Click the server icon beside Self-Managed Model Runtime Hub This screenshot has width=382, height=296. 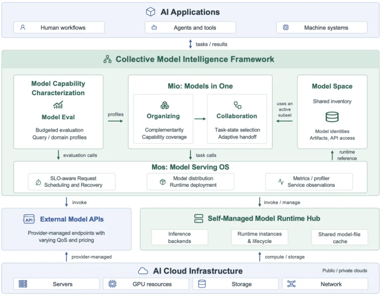click(x=198, y=218)
